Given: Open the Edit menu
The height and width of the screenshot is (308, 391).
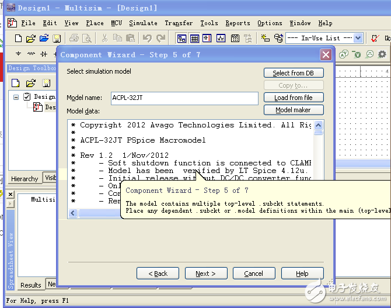Looking at the screenshot, I should coord(50,23).
